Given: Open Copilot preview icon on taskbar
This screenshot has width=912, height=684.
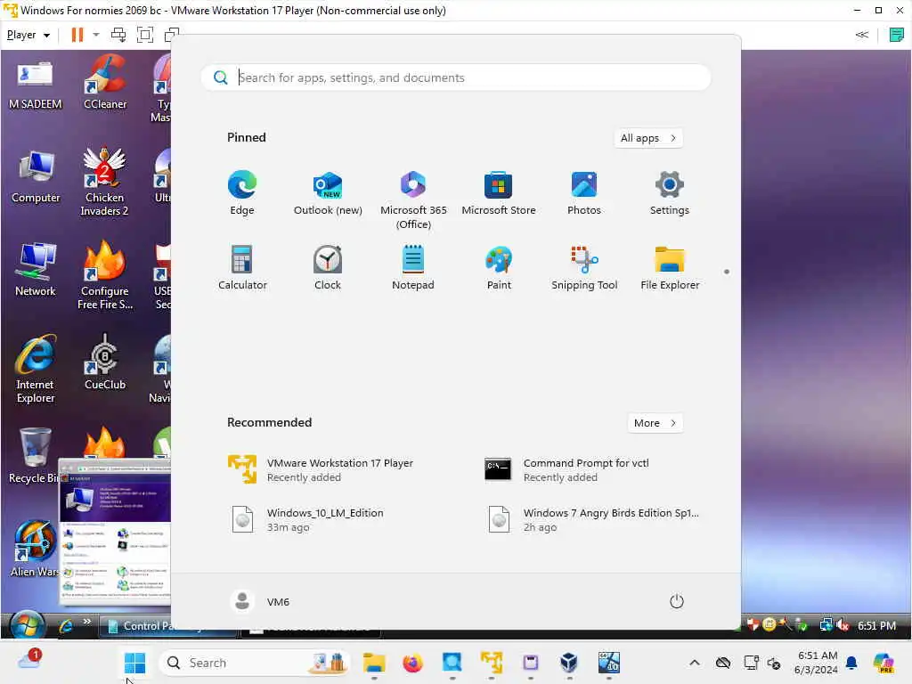Looking at the screenshot, I should (883, 663).
